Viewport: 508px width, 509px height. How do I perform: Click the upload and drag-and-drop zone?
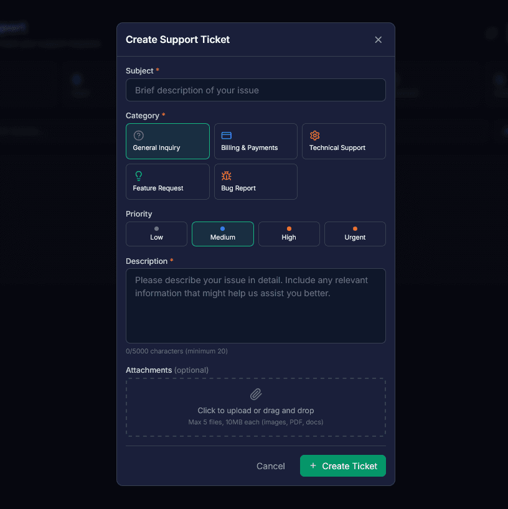(255, 408)
